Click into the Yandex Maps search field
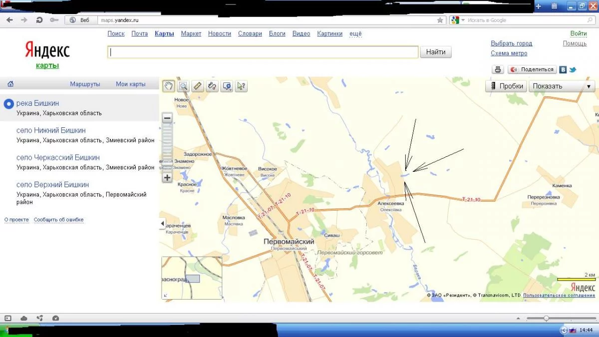 point(263,52)
